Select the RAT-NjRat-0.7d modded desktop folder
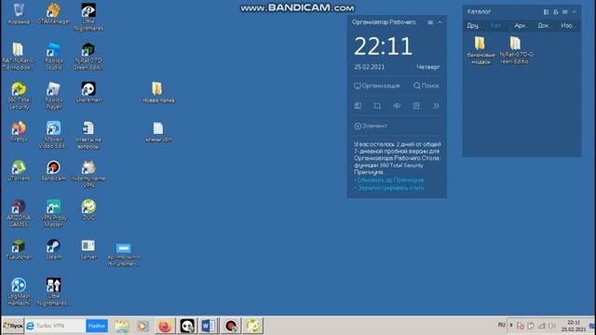The image size is (596, 335). point(18,56)
